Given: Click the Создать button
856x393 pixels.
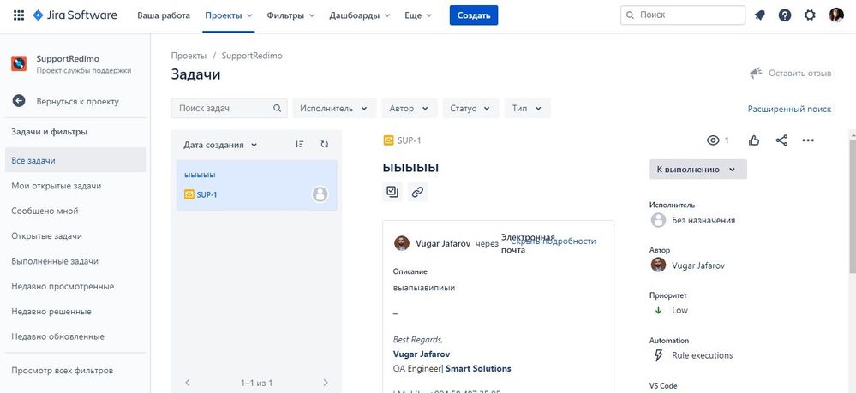Looking at the screenshot, I should [474, 15].
